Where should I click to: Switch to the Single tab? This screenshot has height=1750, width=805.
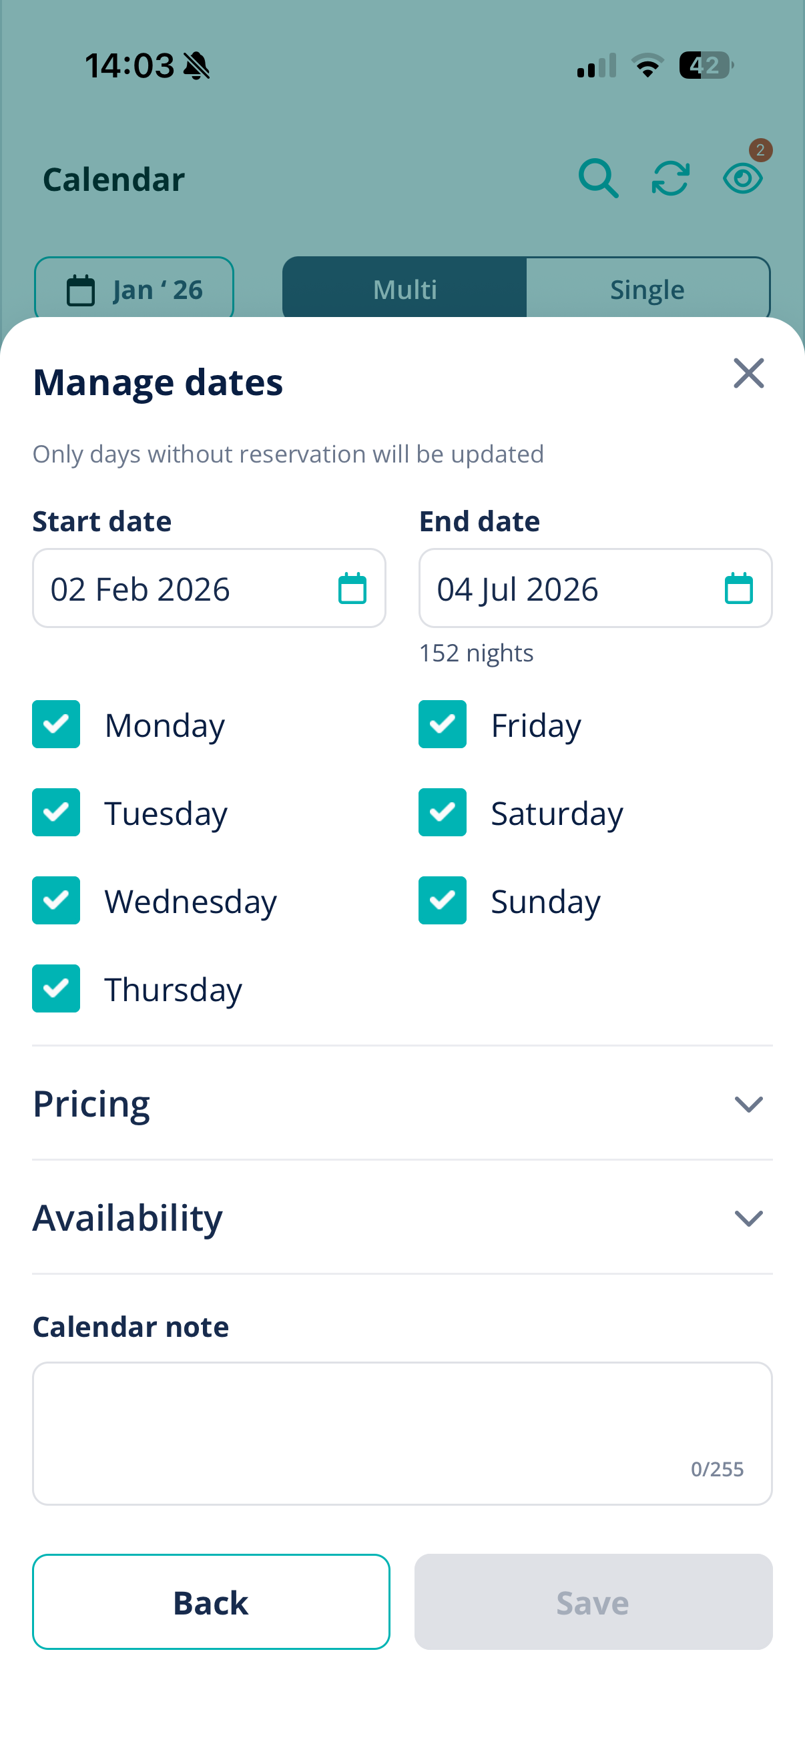(647, 290)
